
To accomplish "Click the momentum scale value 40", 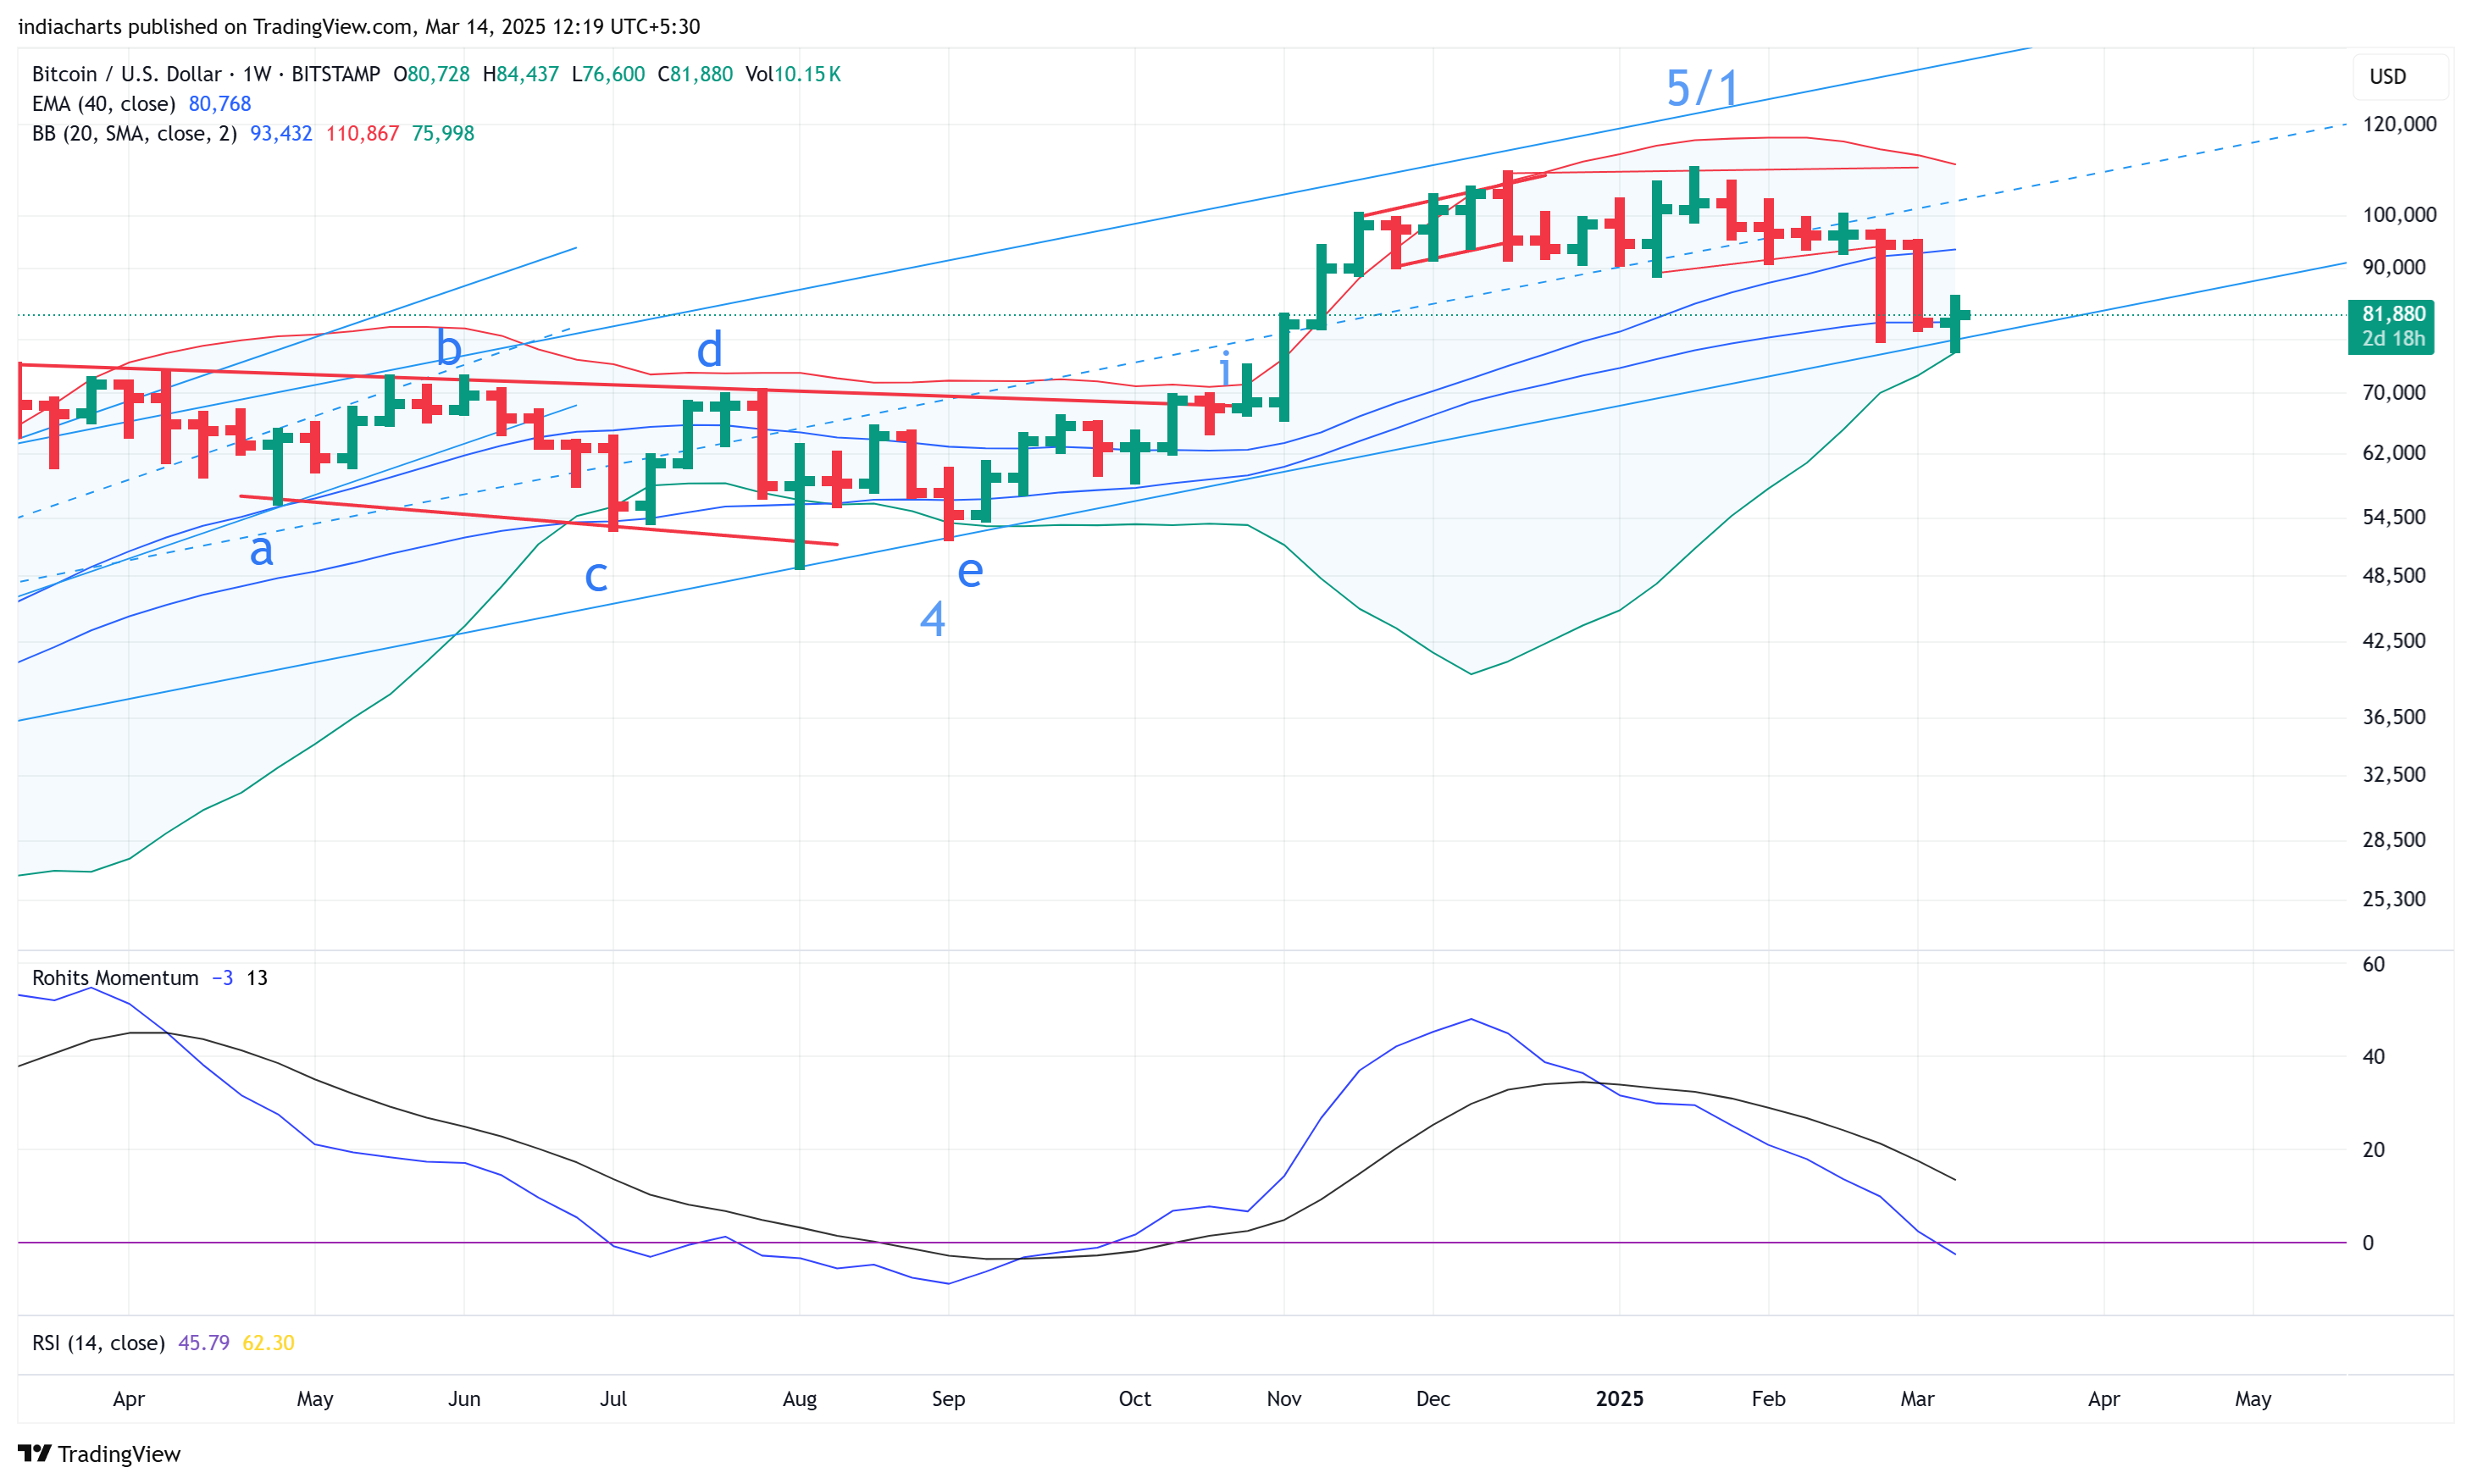I will (2373, 1057).
